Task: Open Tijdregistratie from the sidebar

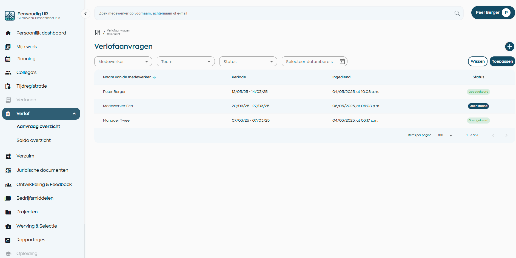Action: click(x=32, y=86)
